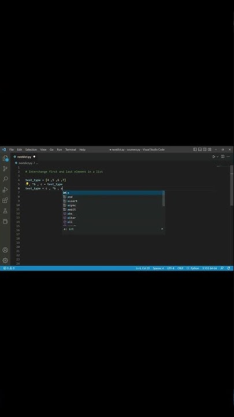The height and width of the screenshot is (417, 234).
Task: Choose suggestion 'aiter' in autocomplete list
Action: click(x=113, y=218)
